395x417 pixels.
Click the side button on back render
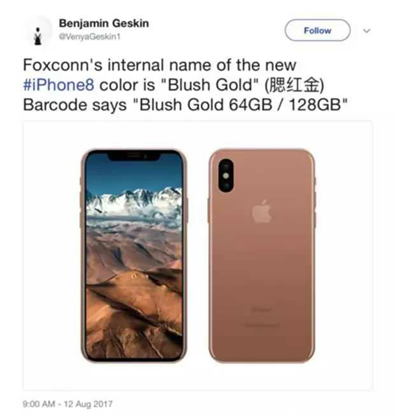(209, 211)
